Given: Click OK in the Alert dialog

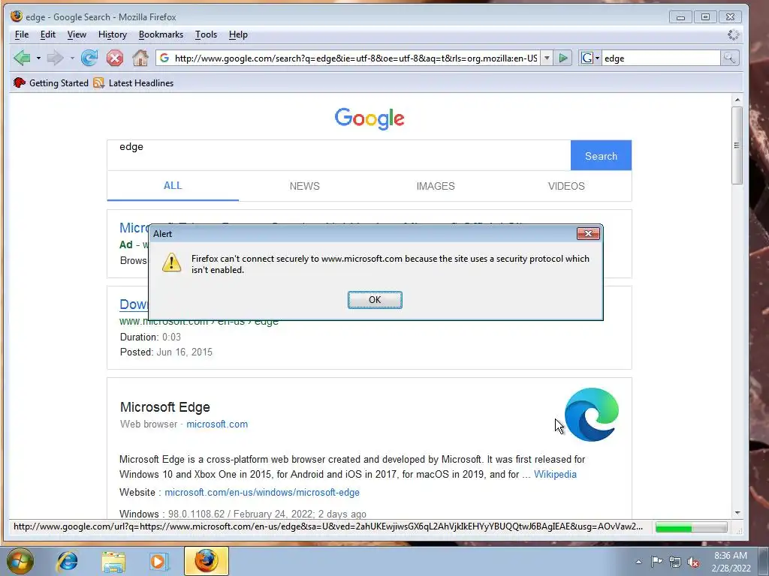Looking at the screenshot, I should click(375, 300).
